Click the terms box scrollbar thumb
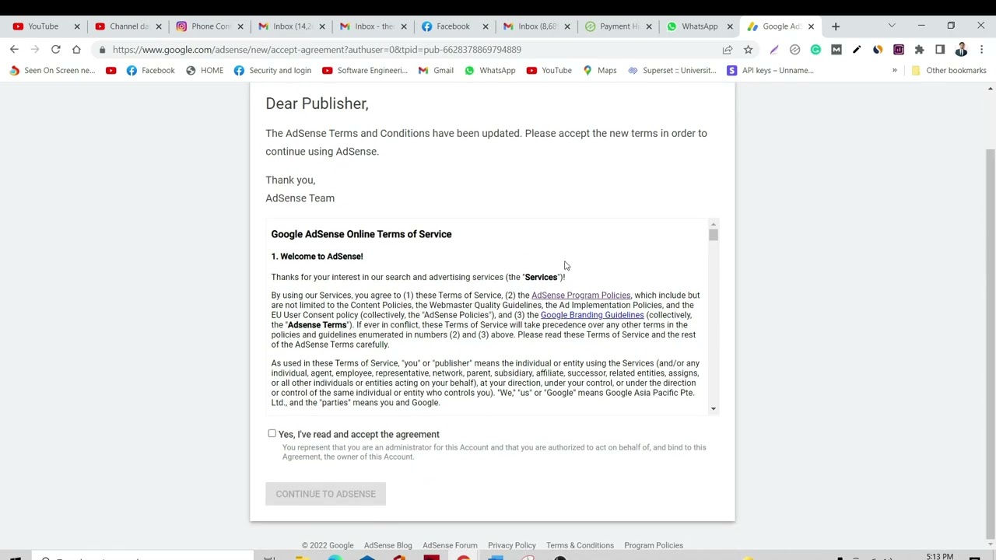Screen dimensions: 996x560 (x=714, y=235)
